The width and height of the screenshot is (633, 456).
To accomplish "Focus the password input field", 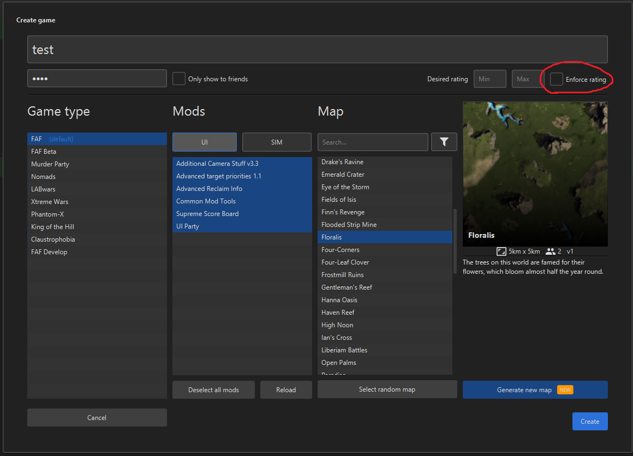I will coord(97,79).
